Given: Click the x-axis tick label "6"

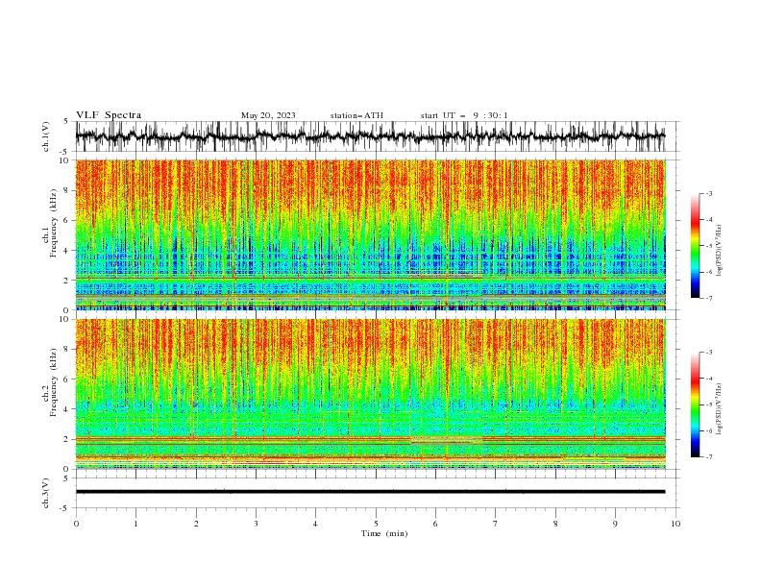Looking at the screenshot, I should (x=435, y=524).
